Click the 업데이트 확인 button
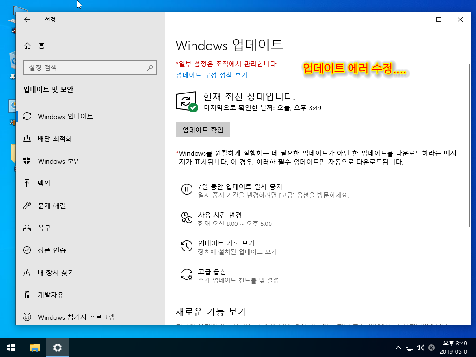 pos(203,130)
